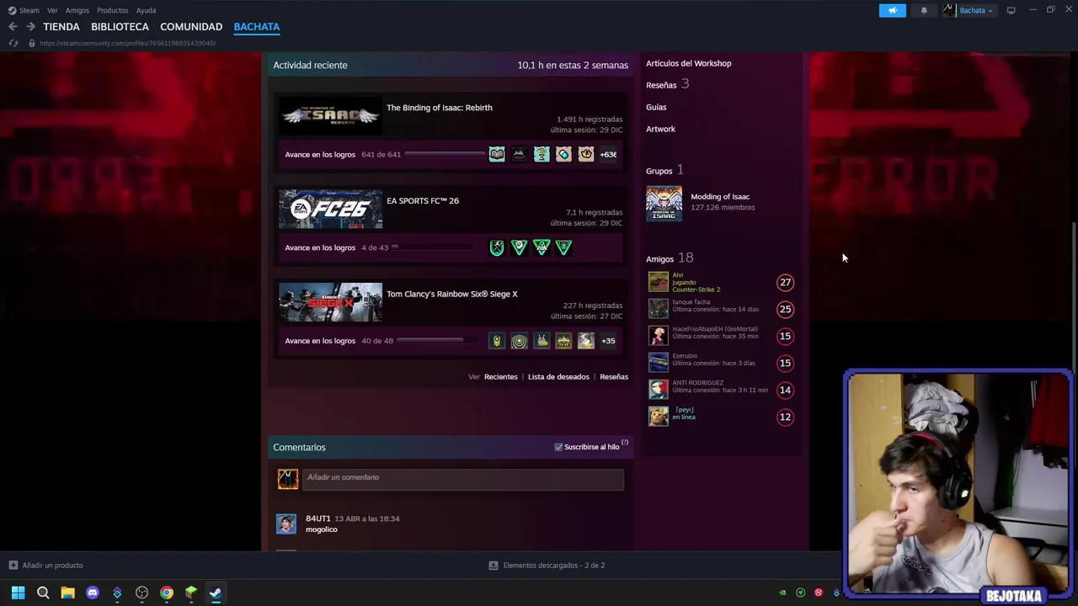Viewport: 1078px width, 606px height.
Task: Open the BACHATA profile tab
Action: click(257, 27)
